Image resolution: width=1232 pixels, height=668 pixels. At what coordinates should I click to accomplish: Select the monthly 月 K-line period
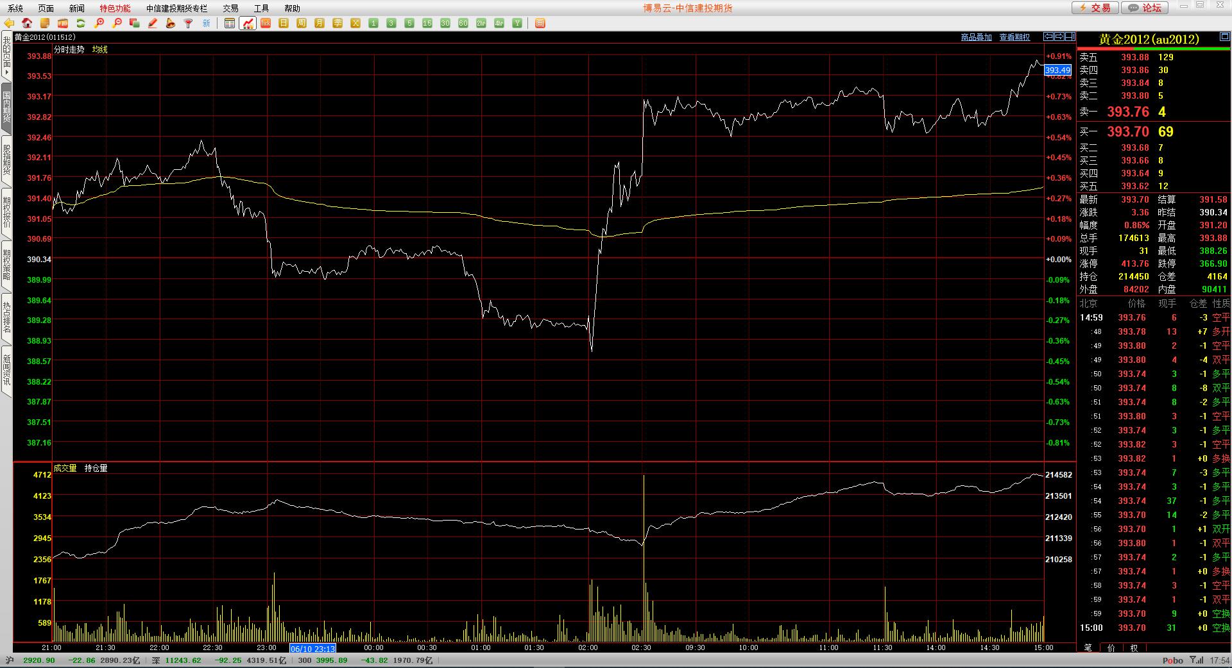click(x=320, y=23)
